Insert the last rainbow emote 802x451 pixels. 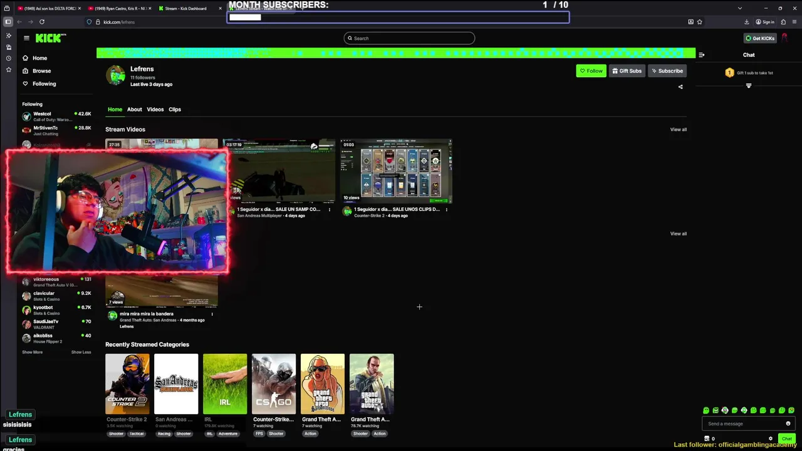tap(792, 410)
